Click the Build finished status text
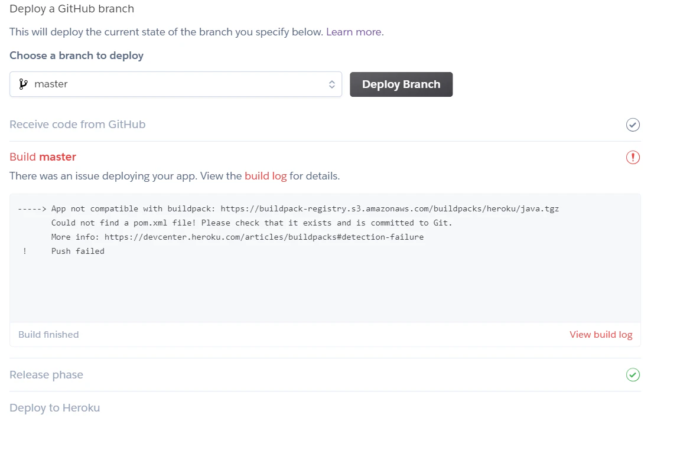Viewport: 693px width, 467px height. [x=48, y=334]
